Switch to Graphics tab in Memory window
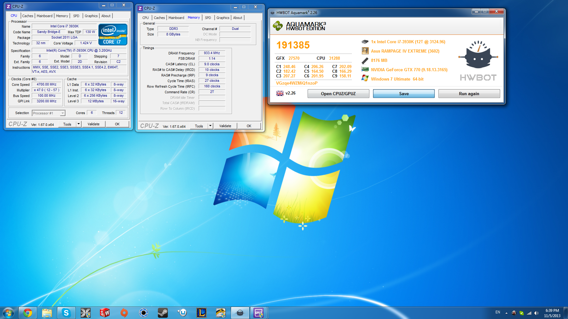The image size is (568, 319). click(223, 18)
